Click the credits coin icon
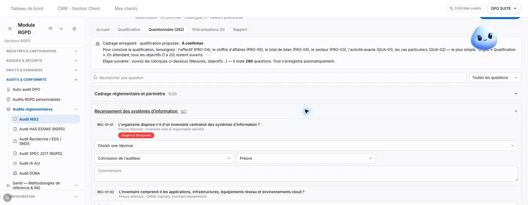The height and width of the screenshot is (205, 528). (x=451, y=8)
